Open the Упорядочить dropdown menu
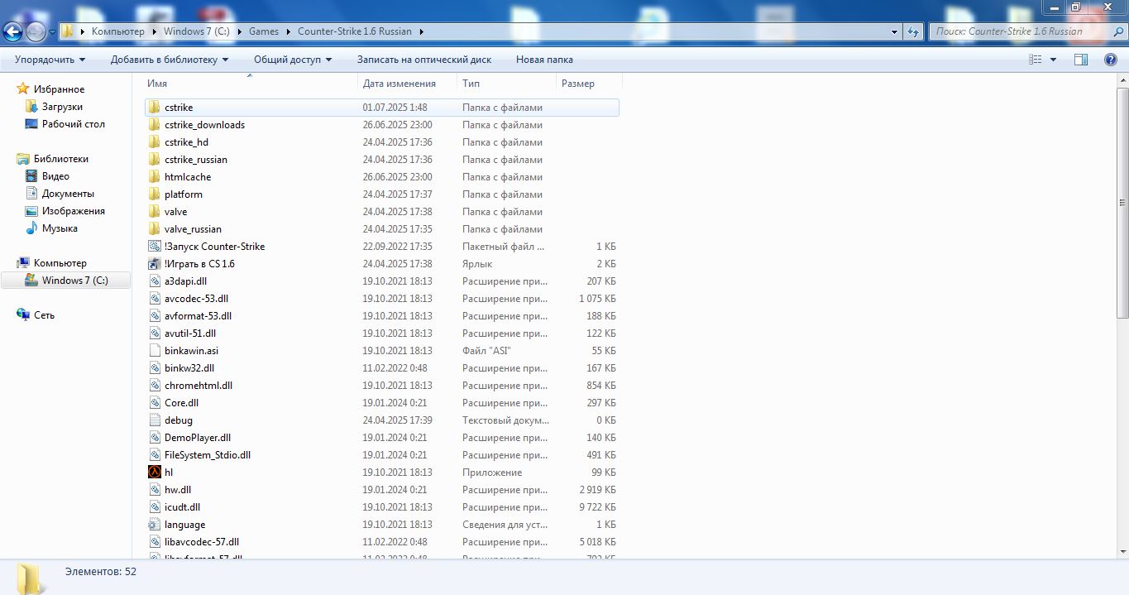The height and width of the screenshot is (595, 1129). point(50,60)
